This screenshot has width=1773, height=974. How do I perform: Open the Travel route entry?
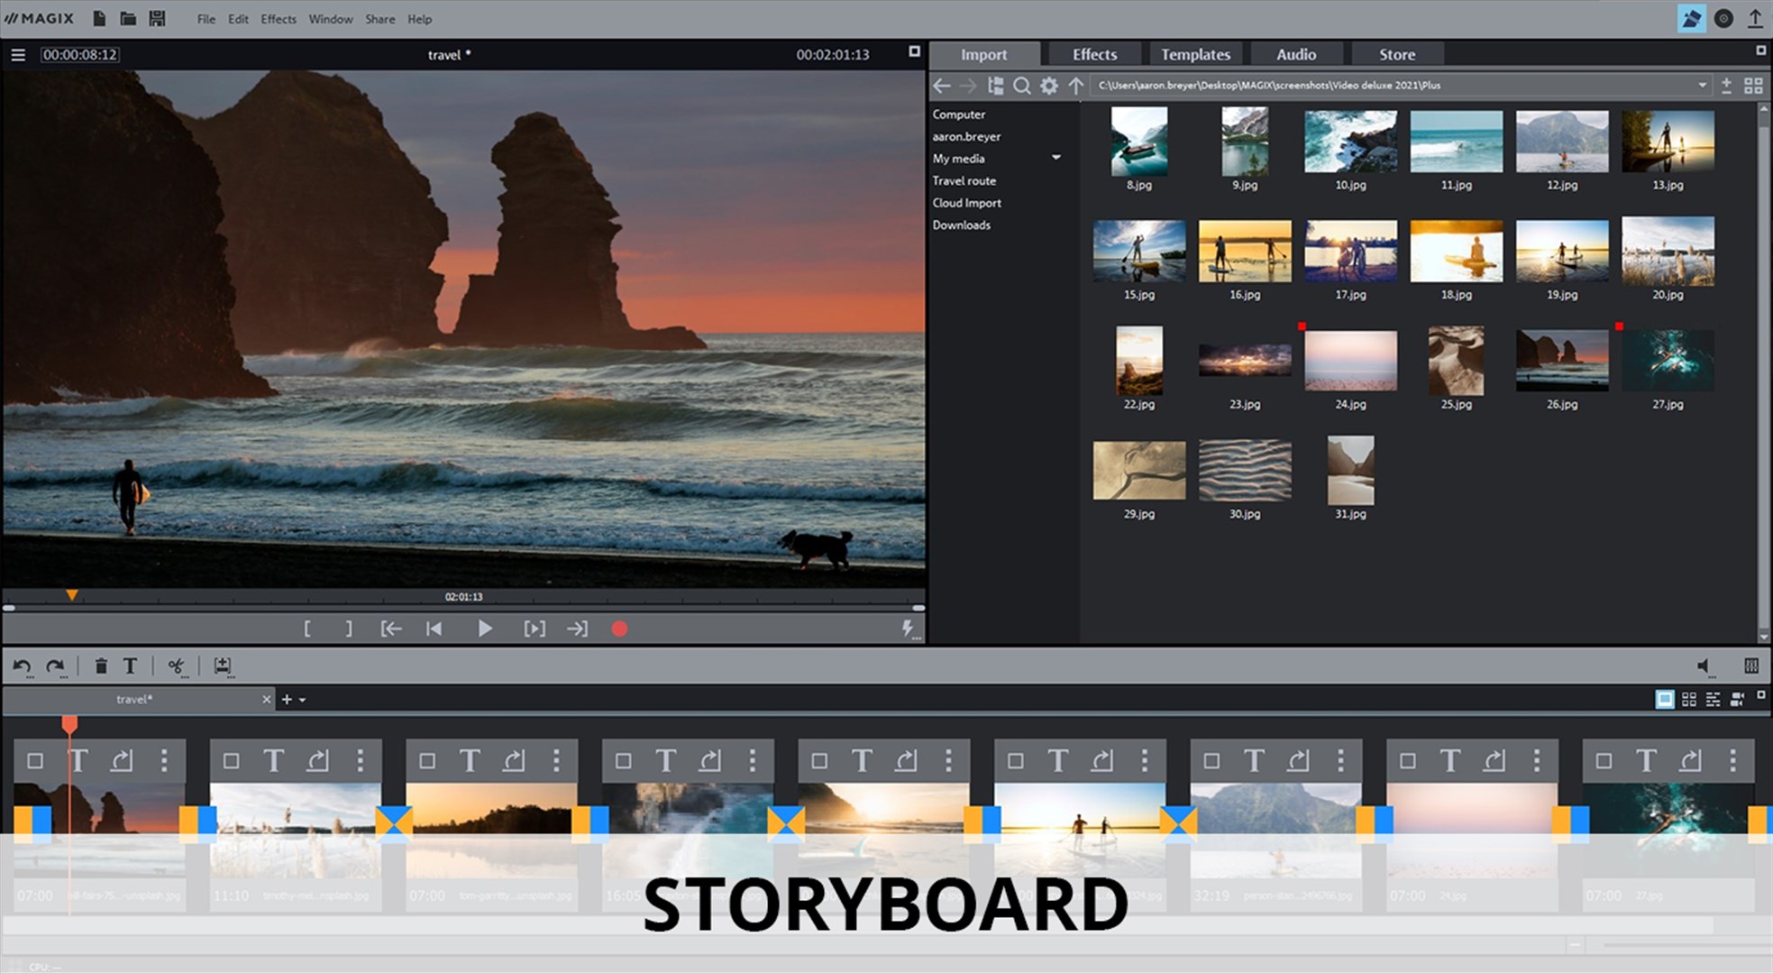pos(964,180)
